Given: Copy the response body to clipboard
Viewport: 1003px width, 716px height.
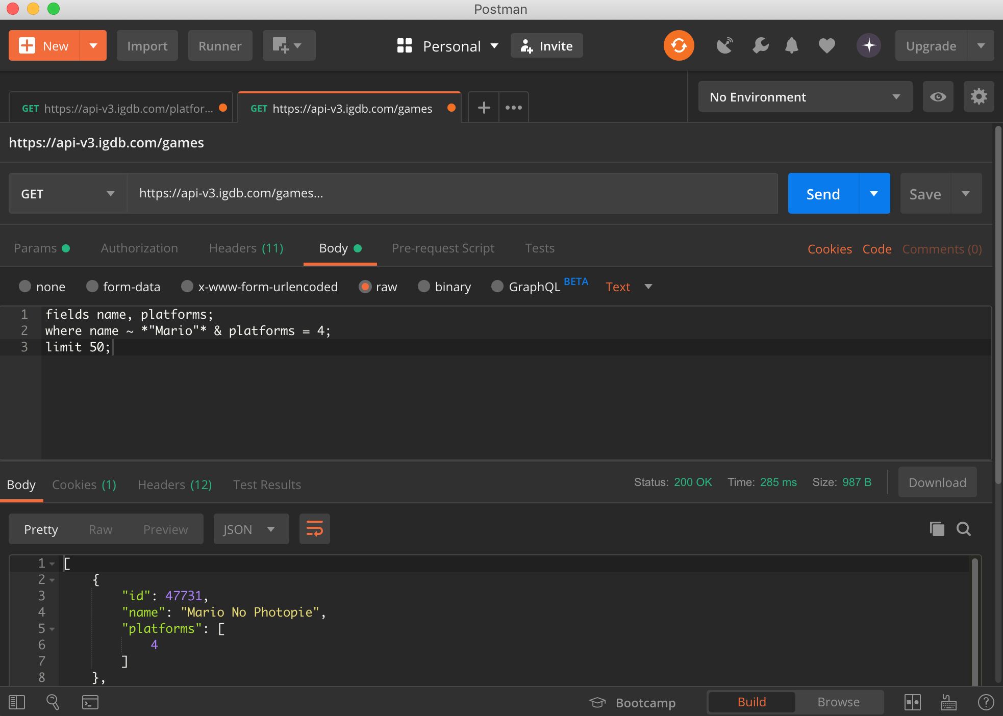Looking at the screenshot, I should coord(937,529).
